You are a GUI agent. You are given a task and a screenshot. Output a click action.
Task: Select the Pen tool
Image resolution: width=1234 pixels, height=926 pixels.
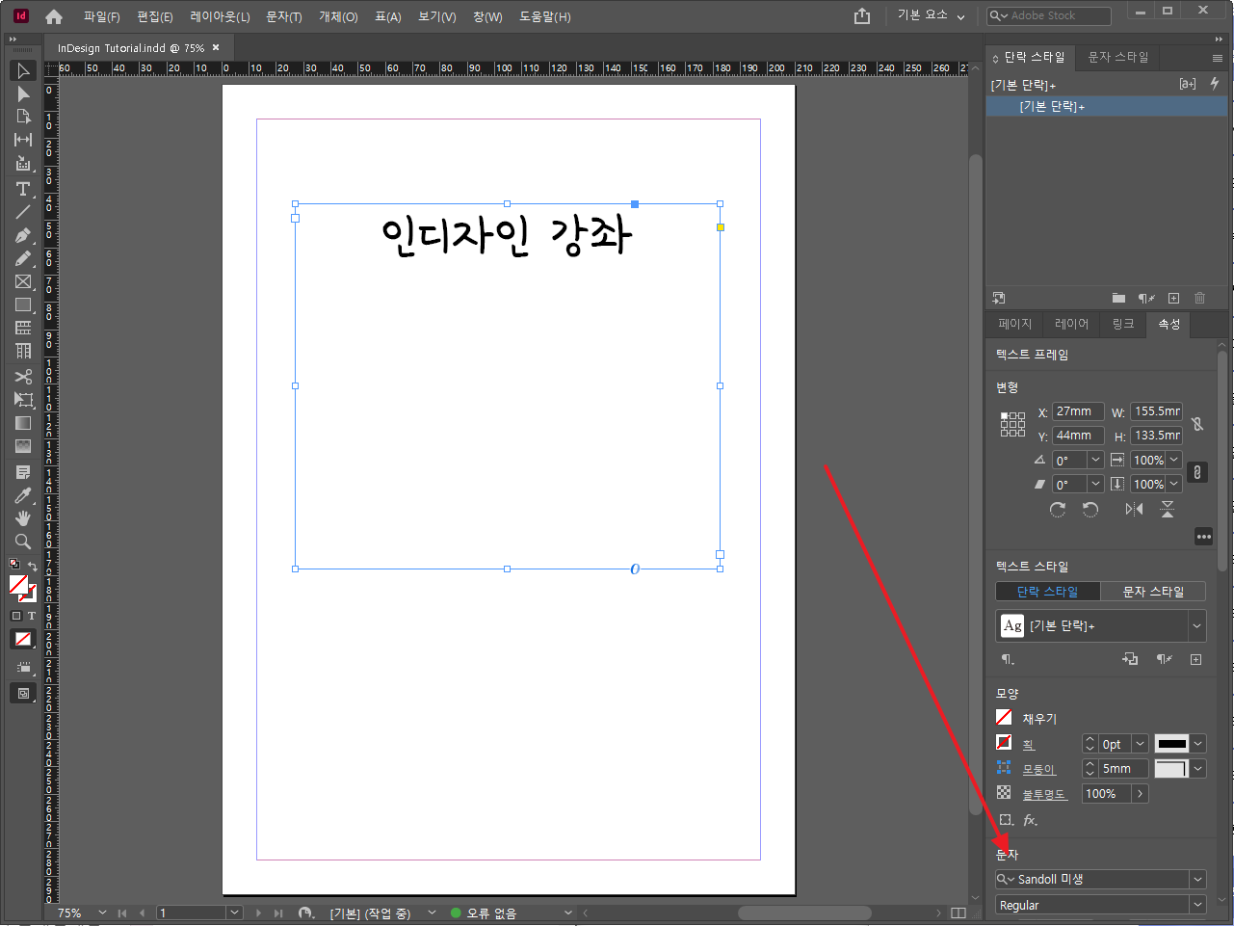23,235
